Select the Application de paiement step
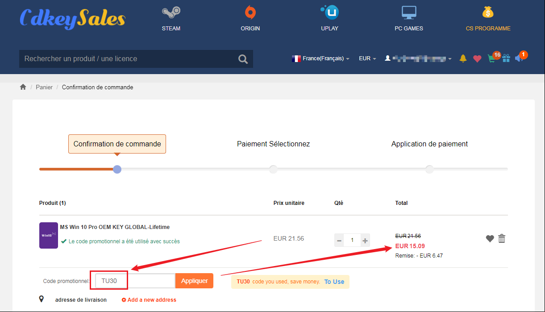Screen dimensions: 545x312 click(x=429, y=144)
